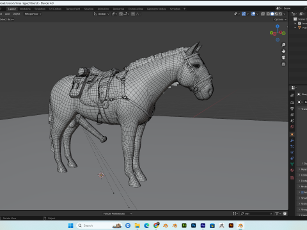Click the zoom magnifier viewport gizmo
The width and height of the screenshot is (307, 230).
tap(283, 45)
